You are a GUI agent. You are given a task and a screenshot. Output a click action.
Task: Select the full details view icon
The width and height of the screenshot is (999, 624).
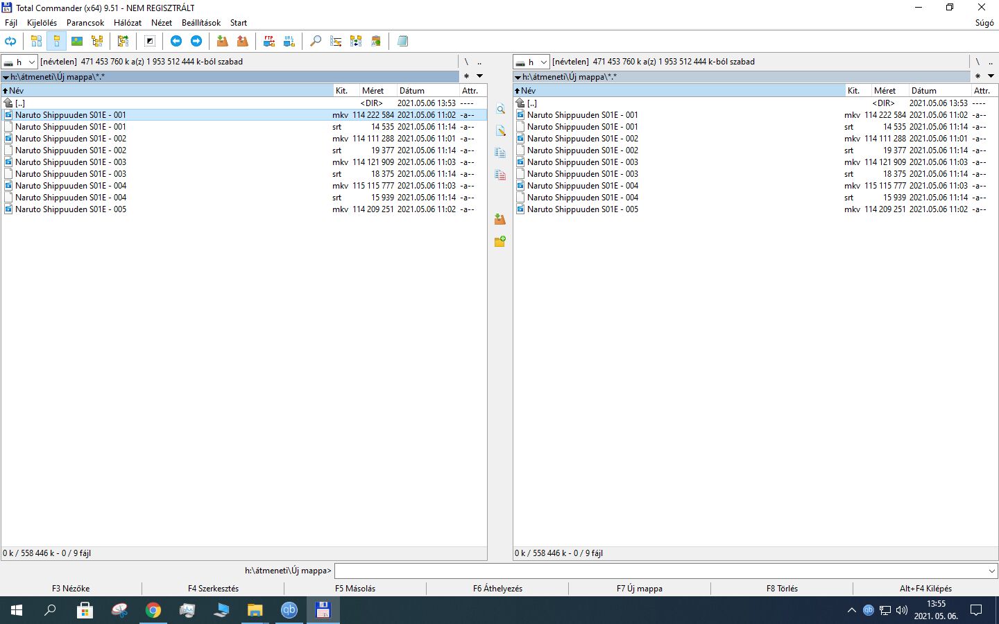pos(57,42)
